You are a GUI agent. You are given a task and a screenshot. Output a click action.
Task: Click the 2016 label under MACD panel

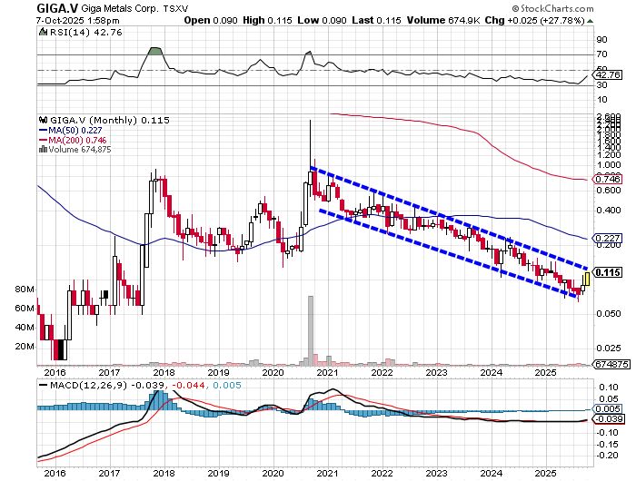click(x=55, y=473)
